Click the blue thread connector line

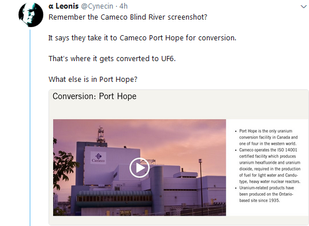click(30, 127)
